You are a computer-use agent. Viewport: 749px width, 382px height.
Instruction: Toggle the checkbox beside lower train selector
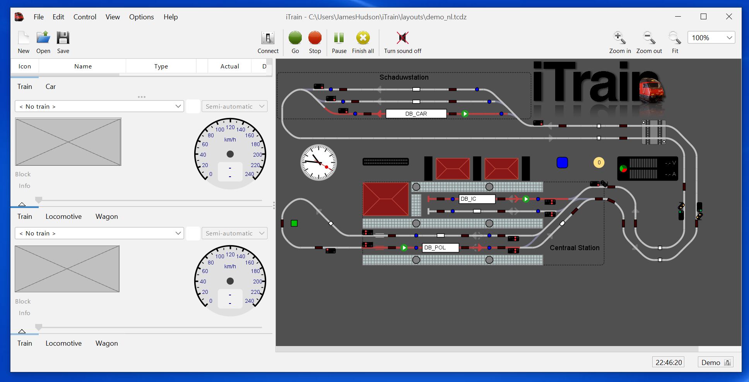click(193, 233)
